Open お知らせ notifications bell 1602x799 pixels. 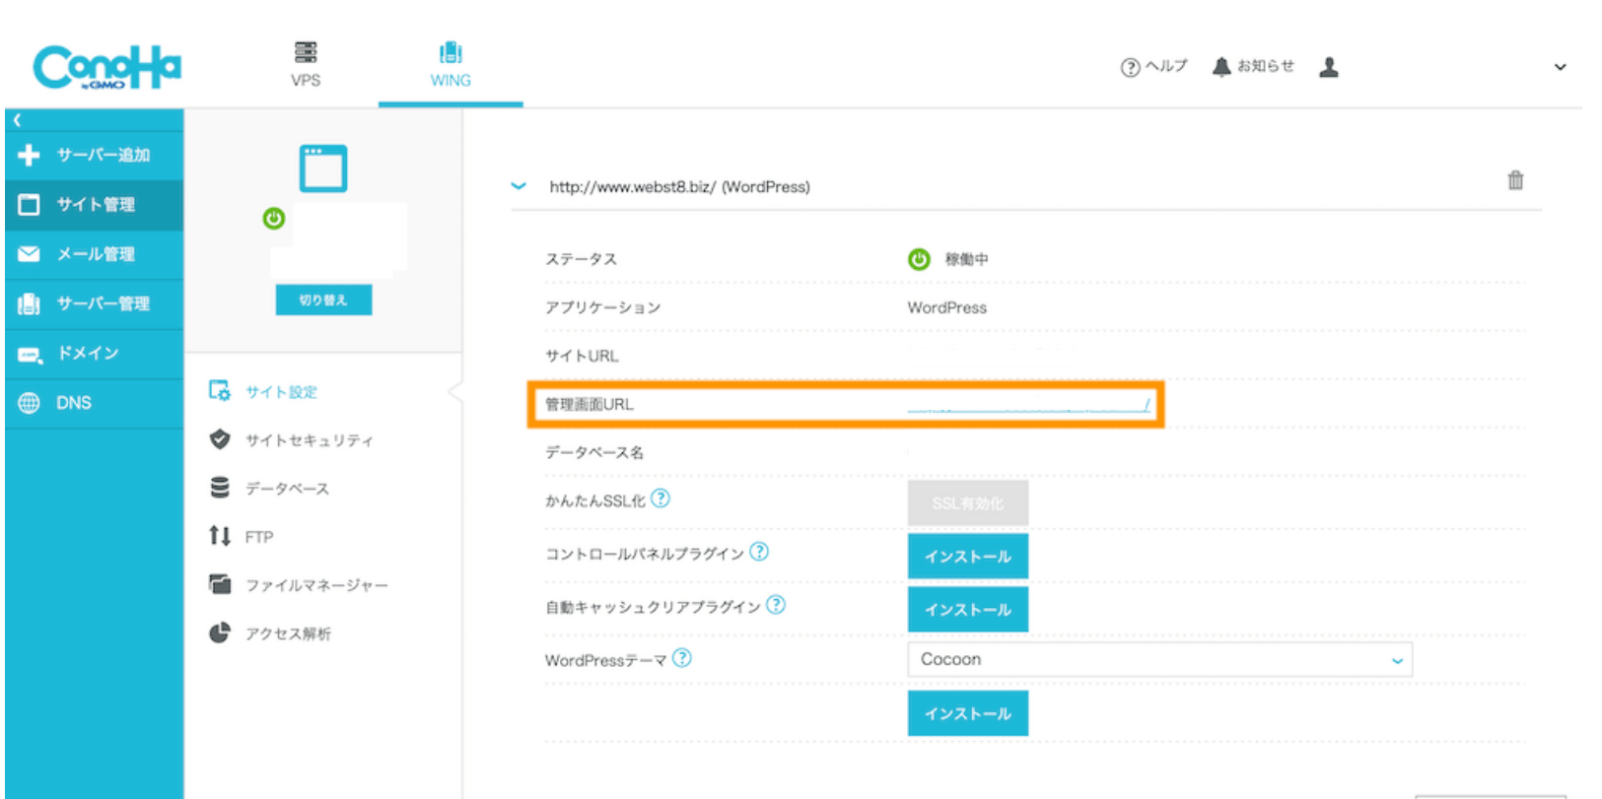point(1221,67)
